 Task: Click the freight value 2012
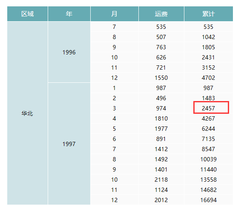(x=161, y=200)
